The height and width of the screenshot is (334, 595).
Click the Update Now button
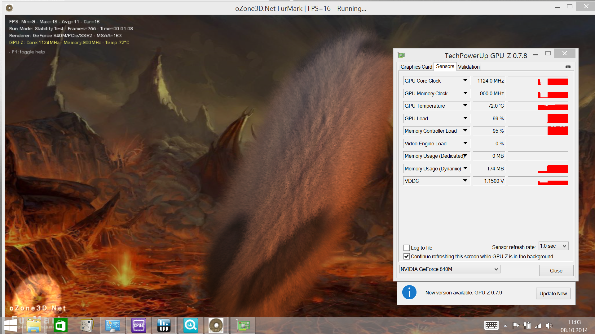553,293
